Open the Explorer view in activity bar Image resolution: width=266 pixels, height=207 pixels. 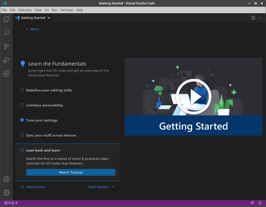tap(6, 19)
